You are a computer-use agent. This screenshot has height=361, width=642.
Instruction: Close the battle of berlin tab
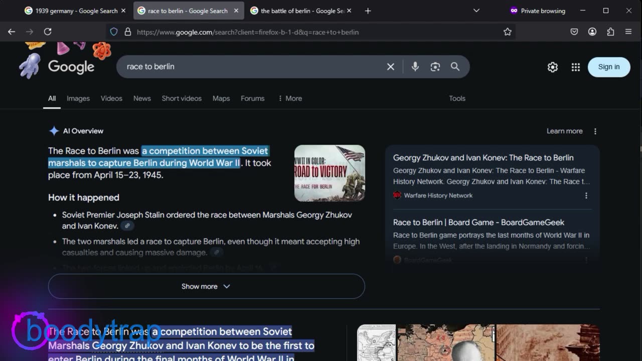349,11
